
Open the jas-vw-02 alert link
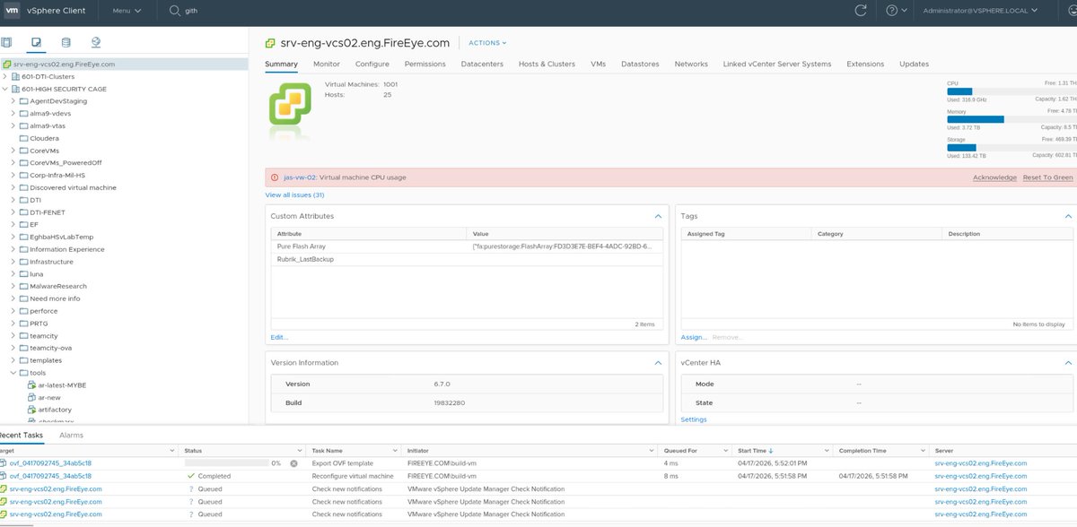300,177
